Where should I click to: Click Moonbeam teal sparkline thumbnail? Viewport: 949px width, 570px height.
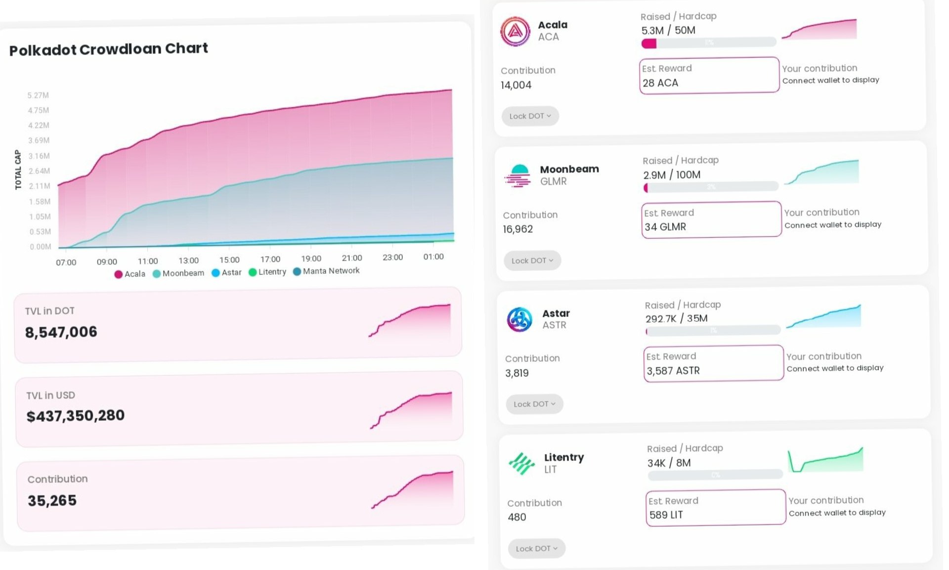tap(821, 172)
